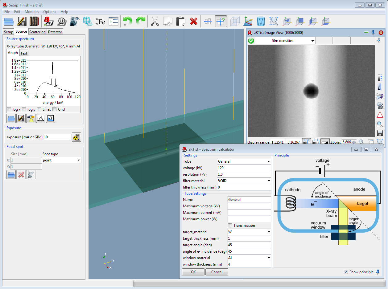This screenshot has width=388, height=289.
Task: Open the File menu
Action: coord(7,12)
